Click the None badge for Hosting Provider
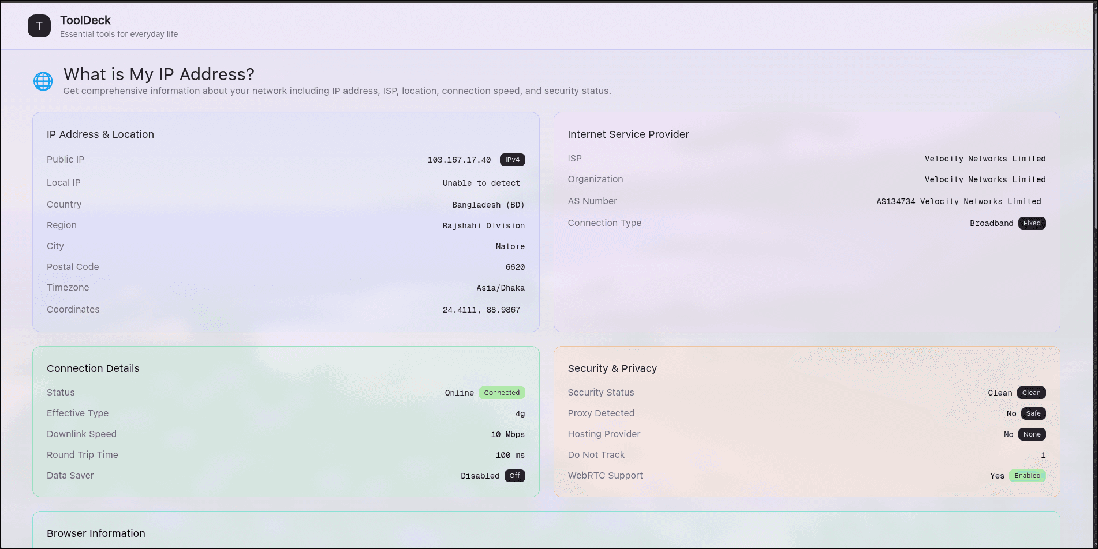The image size is (1098, 549). 1032,434
